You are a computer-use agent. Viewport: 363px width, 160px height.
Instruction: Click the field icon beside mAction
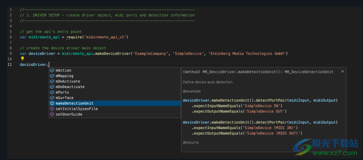52,70
